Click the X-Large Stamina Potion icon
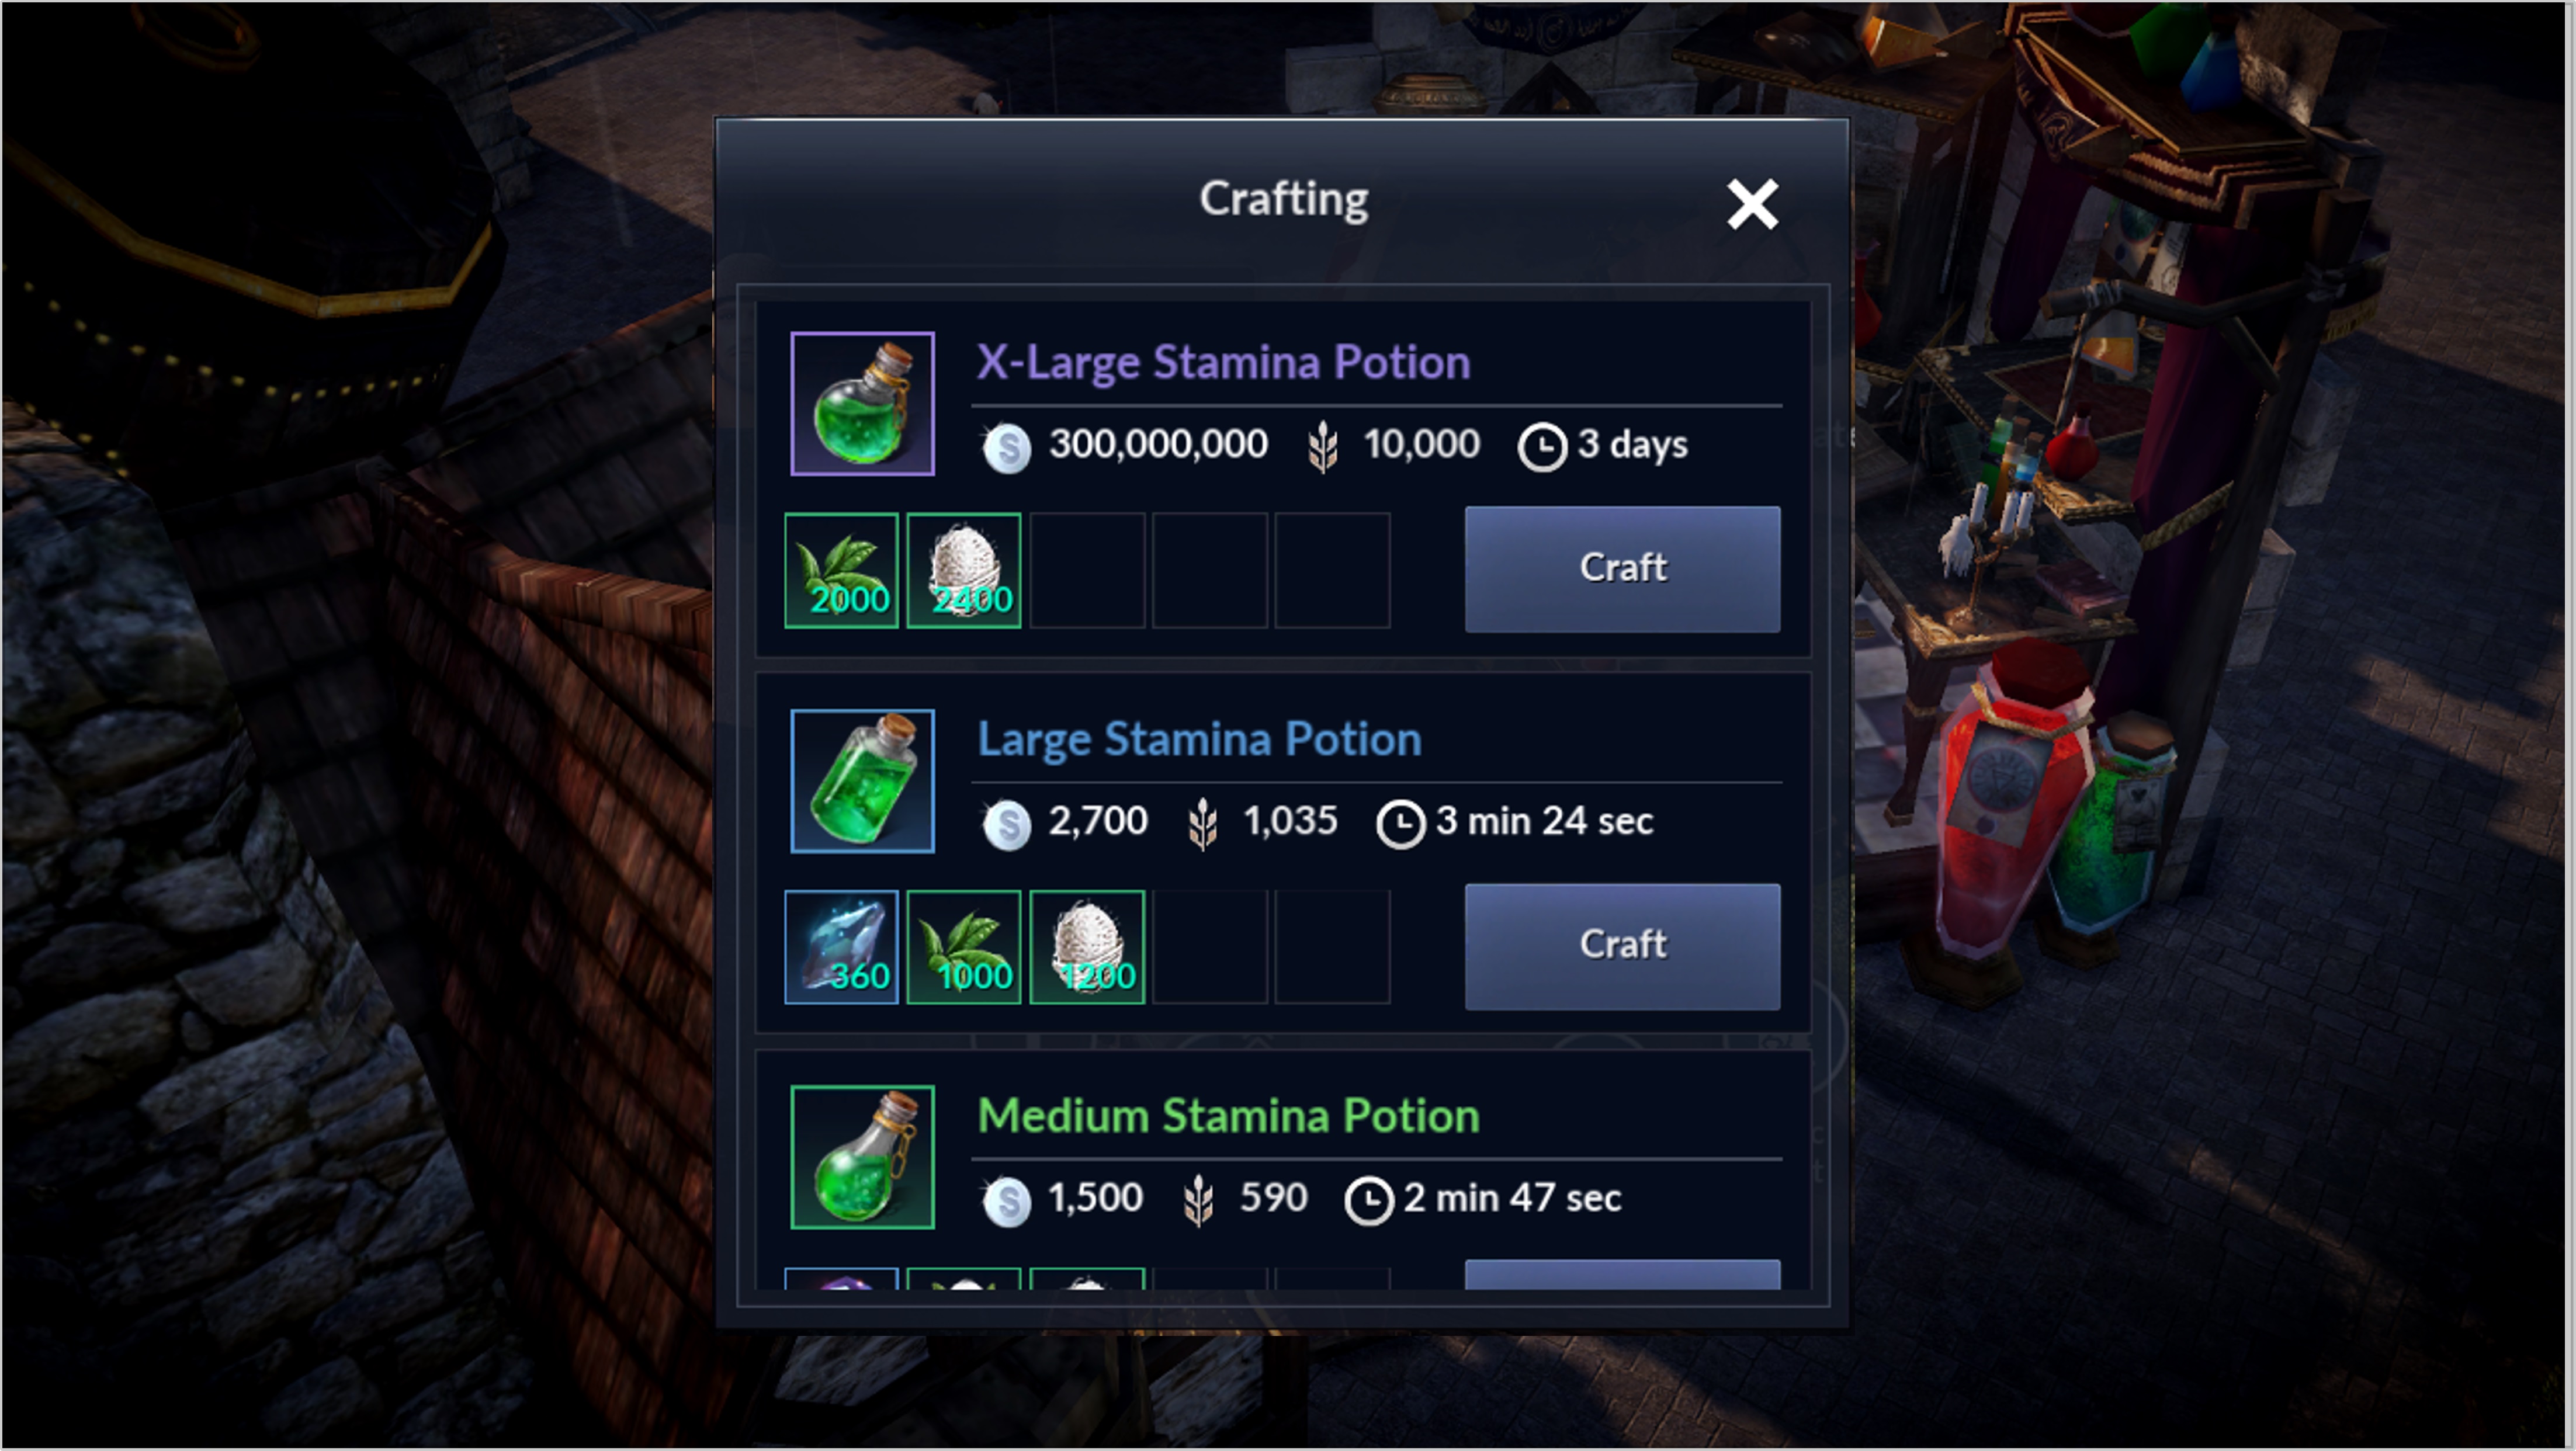 [x=862, y=403]
